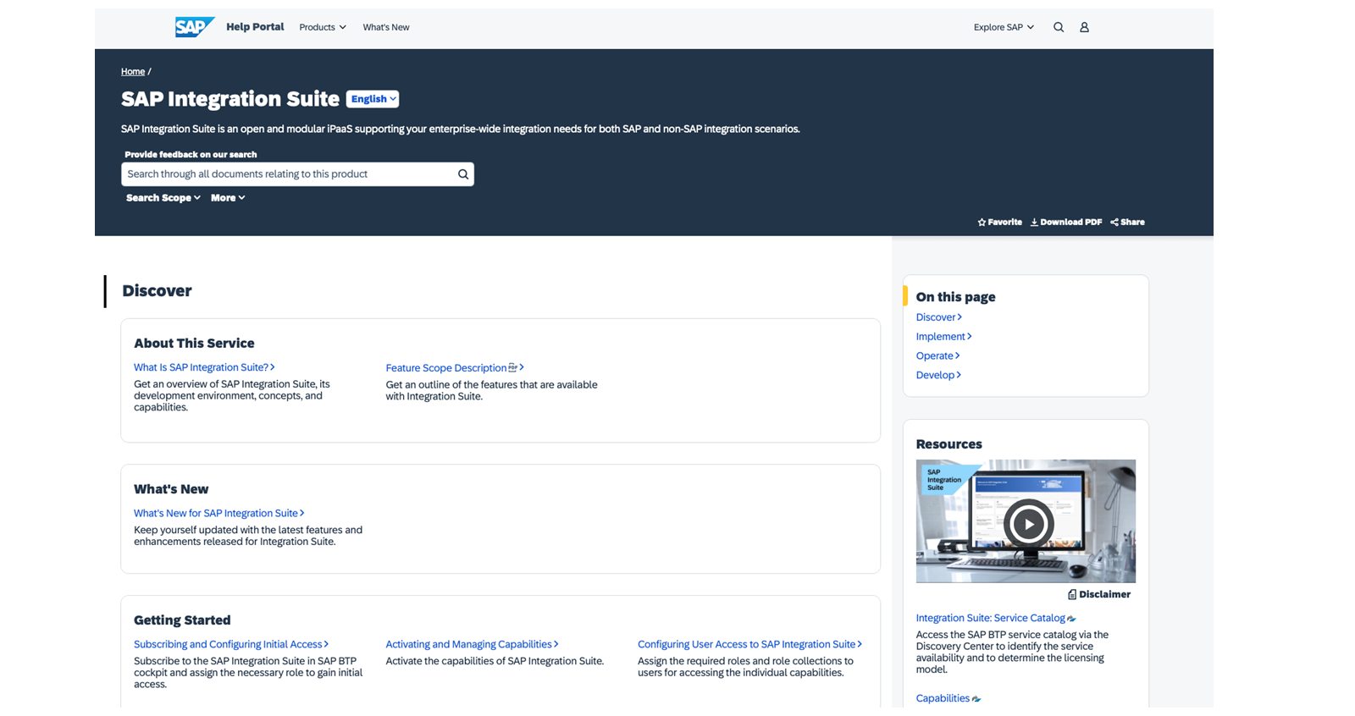Open Subscribing and Configuring Initial Access
The image size is (1355, 716).
click(231, 645)
